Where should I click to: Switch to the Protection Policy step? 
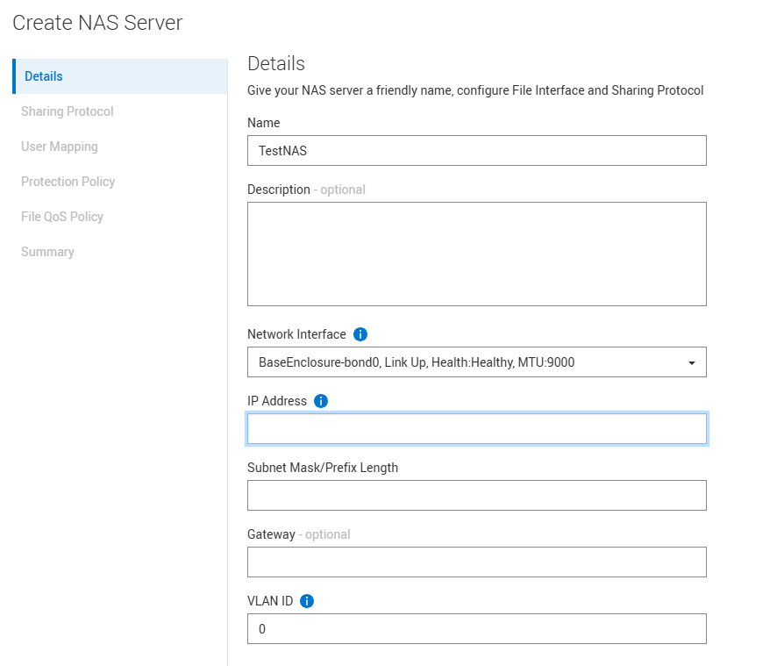pyautogui.click(x=68, y=182)
